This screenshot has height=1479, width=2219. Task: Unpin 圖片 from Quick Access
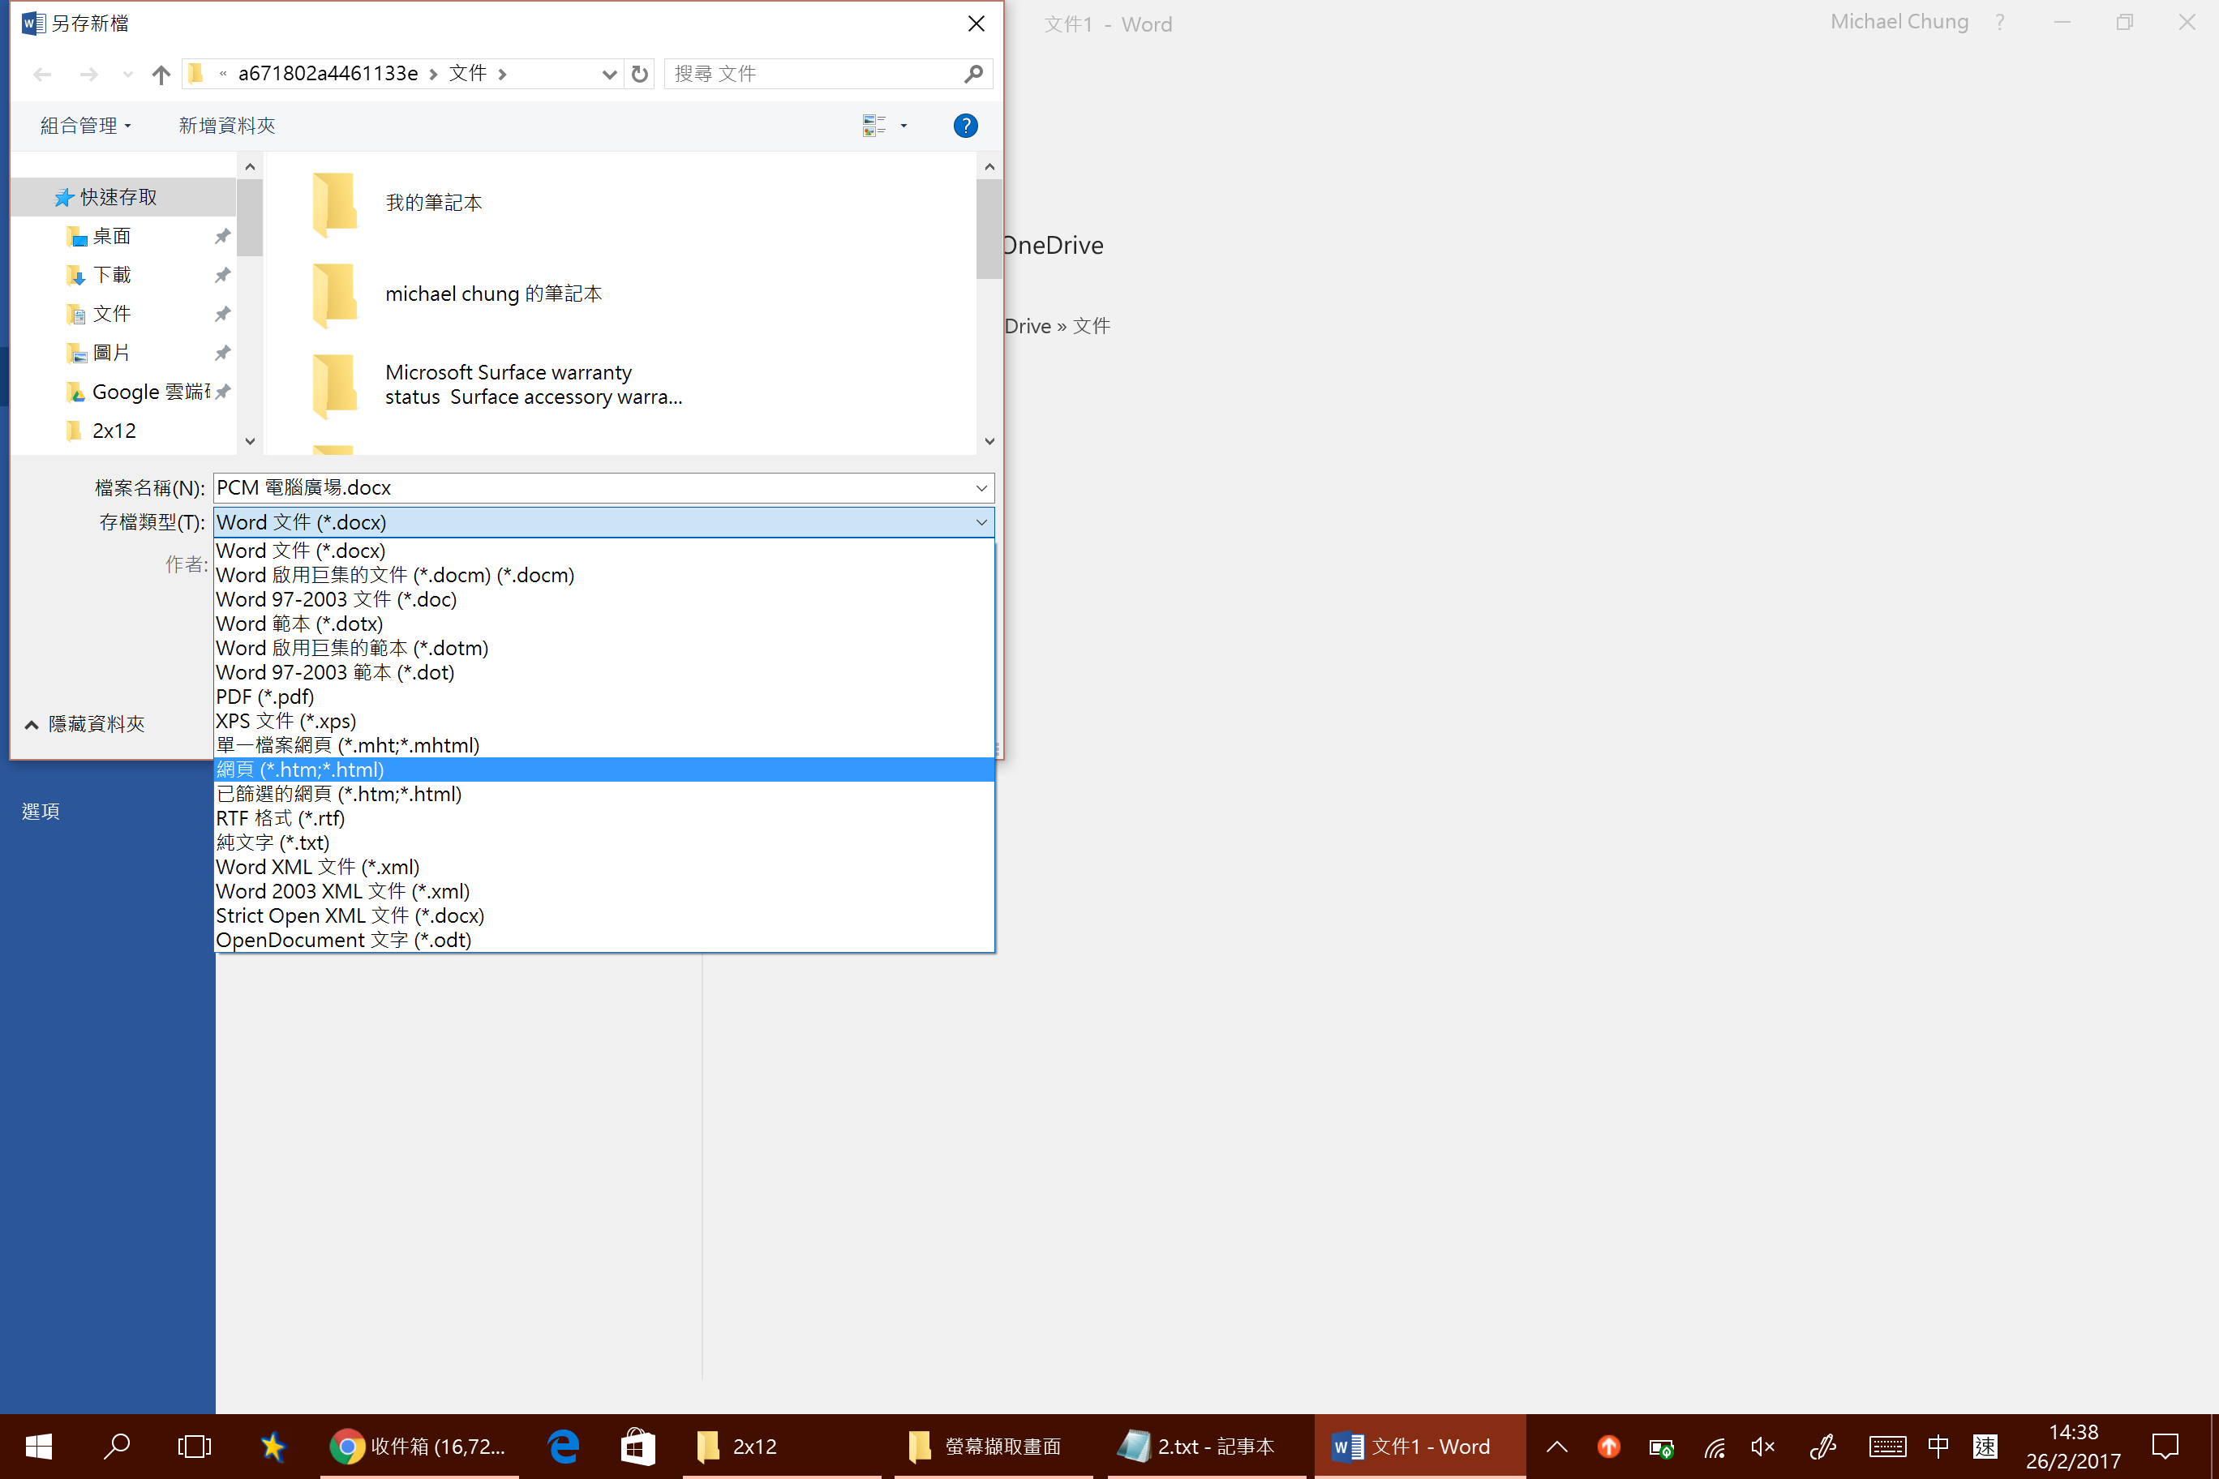coord(223,352)
